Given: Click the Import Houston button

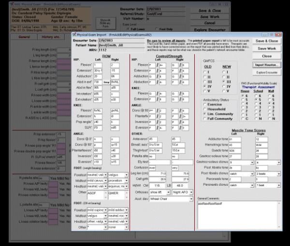Looking at the screenshot, I should click(267, 65).
